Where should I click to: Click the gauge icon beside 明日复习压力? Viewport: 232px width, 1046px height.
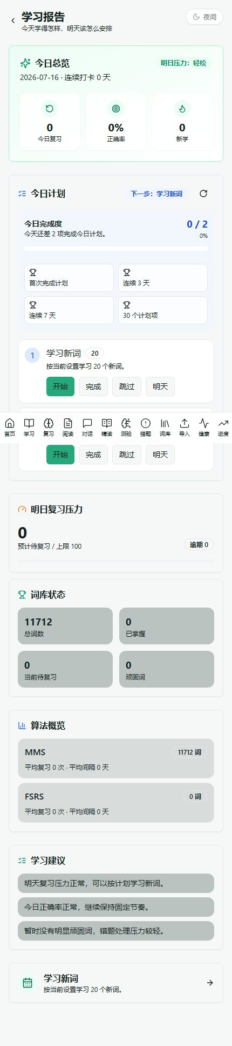(x=22, y=509)
